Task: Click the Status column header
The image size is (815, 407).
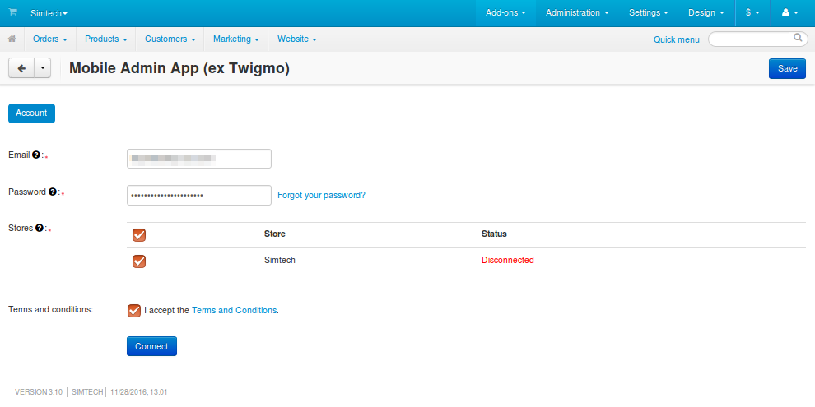Action: [494, 234]
